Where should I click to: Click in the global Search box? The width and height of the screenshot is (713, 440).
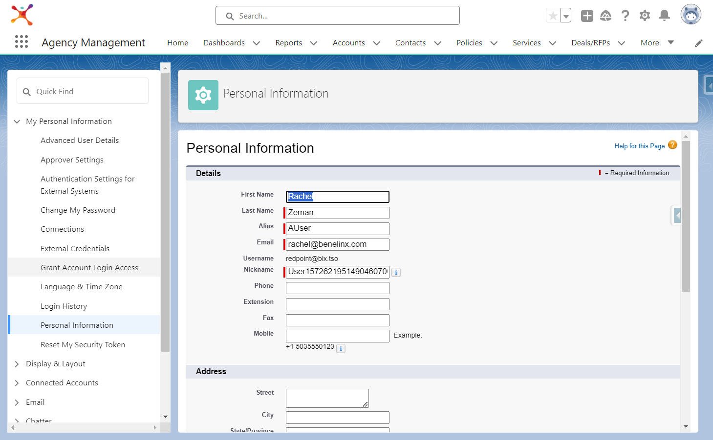[337, 16]
